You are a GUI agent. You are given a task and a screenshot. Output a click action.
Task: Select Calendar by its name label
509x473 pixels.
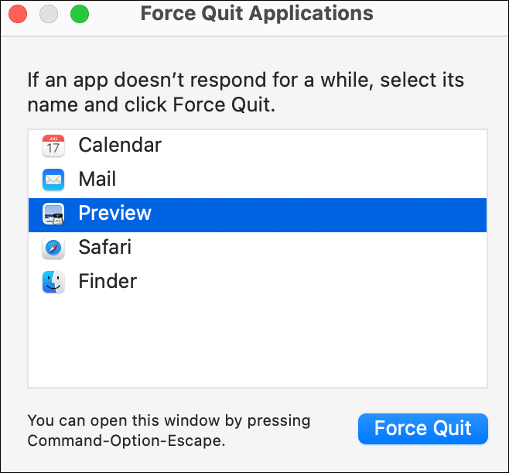tap(120, 146)
